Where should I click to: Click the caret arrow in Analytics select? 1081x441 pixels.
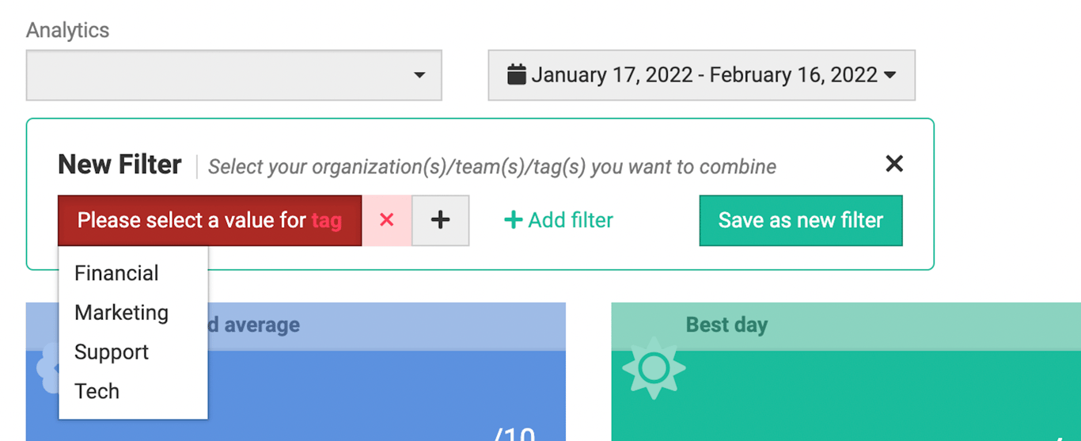419,75
